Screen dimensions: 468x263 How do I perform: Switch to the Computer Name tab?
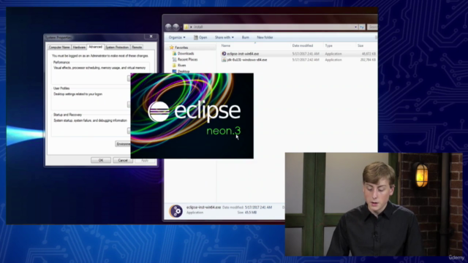click(59, 47)
